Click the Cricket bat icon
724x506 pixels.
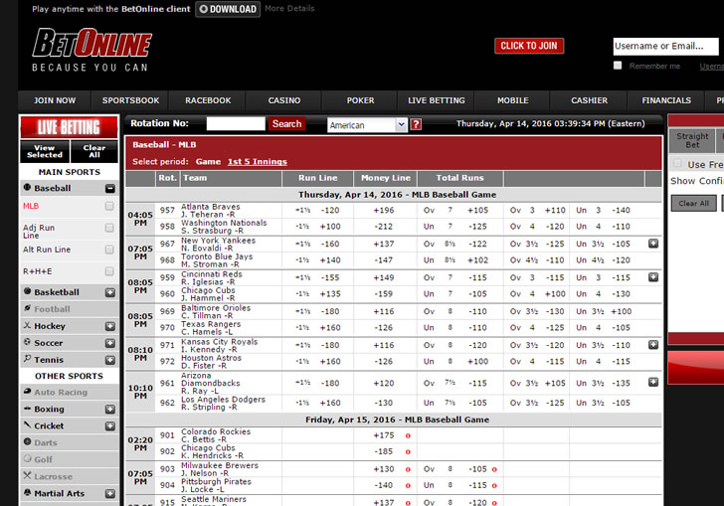point(27,424)
